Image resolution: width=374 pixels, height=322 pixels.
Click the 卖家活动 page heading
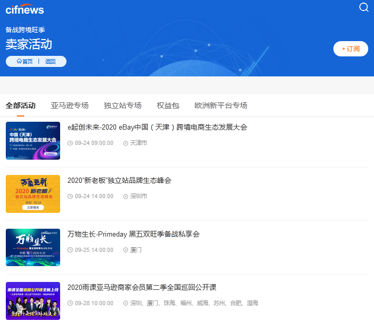tap(29, 44)
